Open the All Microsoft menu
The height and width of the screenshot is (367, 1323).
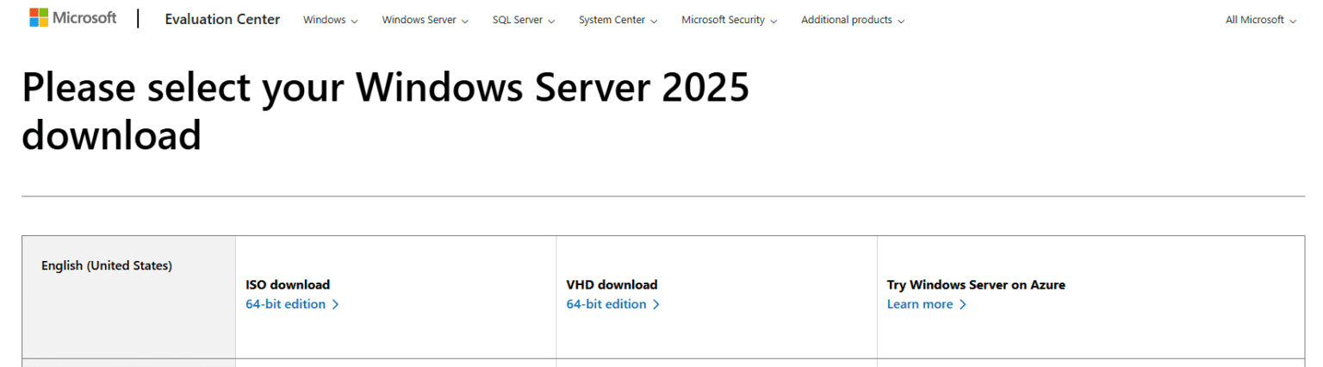1260,20
